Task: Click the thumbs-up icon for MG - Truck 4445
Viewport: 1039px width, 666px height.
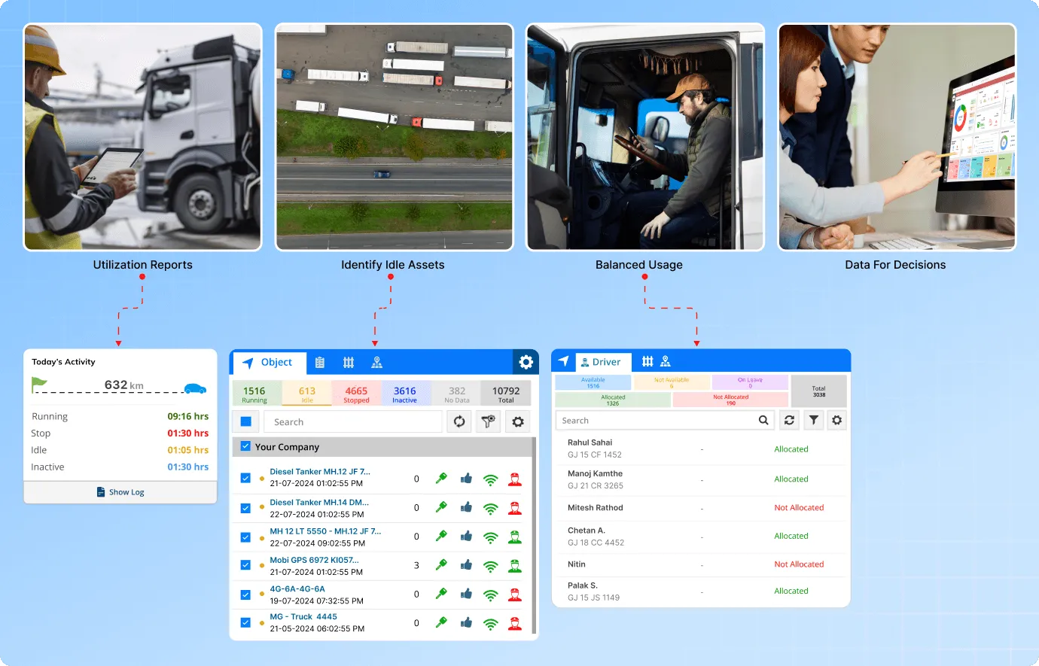Action: [466, 622]
